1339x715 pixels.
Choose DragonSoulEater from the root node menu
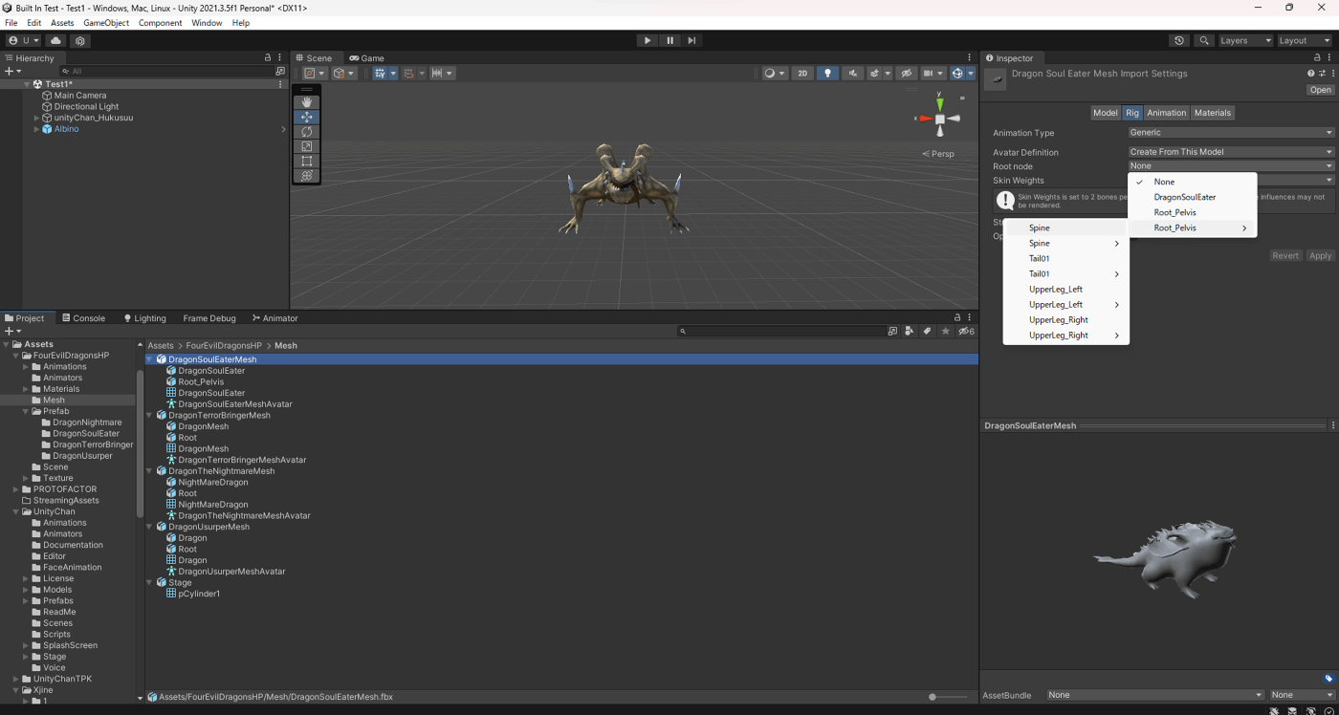1184,197
